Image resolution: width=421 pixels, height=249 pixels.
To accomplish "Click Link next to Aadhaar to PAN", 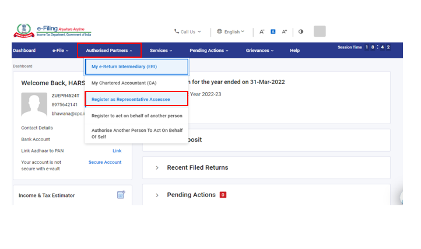I will coord(117,151).
